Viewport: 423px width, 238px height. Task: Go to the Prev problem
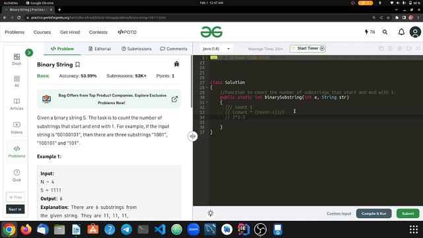pos(15,197)
